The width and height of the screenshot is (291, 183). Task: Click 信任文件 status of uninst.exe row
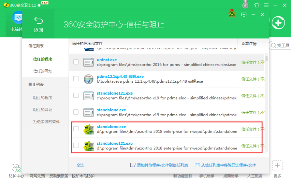click(x=253, y=62)
